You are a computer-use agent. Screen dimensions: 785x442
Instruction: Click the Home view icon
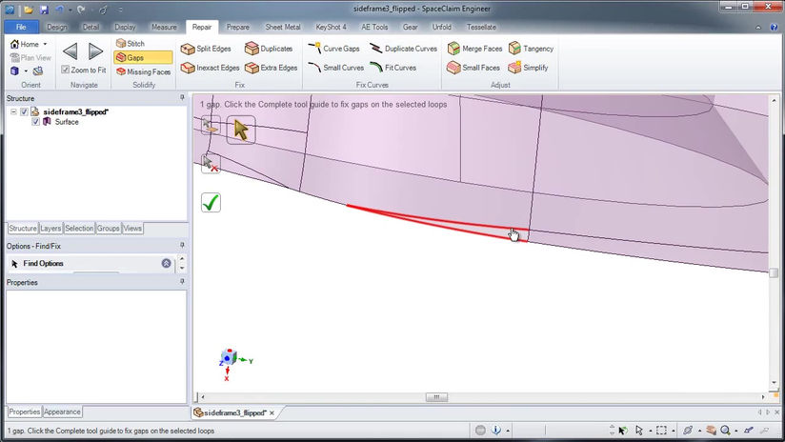click(14, 44)
